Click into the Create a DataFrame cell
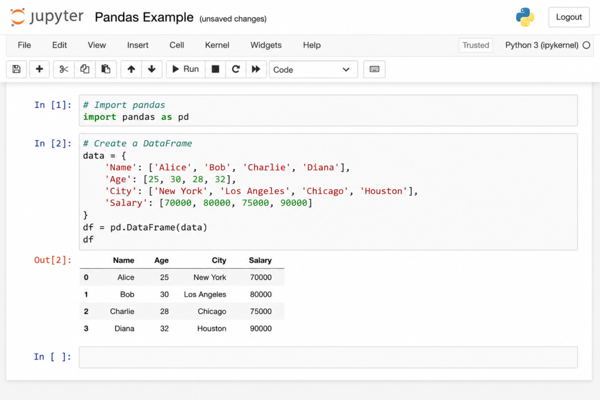The height and width of the screenshot is (400, 600). 328,192
